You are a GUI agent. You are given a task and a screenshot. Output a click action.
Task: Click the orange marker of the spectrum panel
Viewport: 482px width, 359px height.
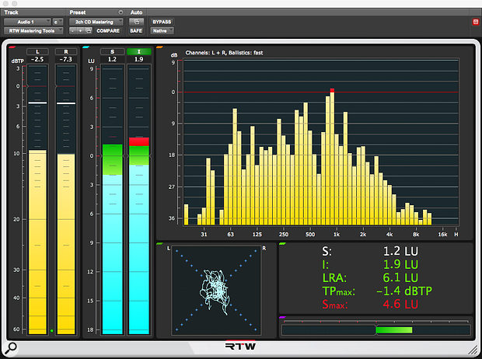[x=159, y=47]
